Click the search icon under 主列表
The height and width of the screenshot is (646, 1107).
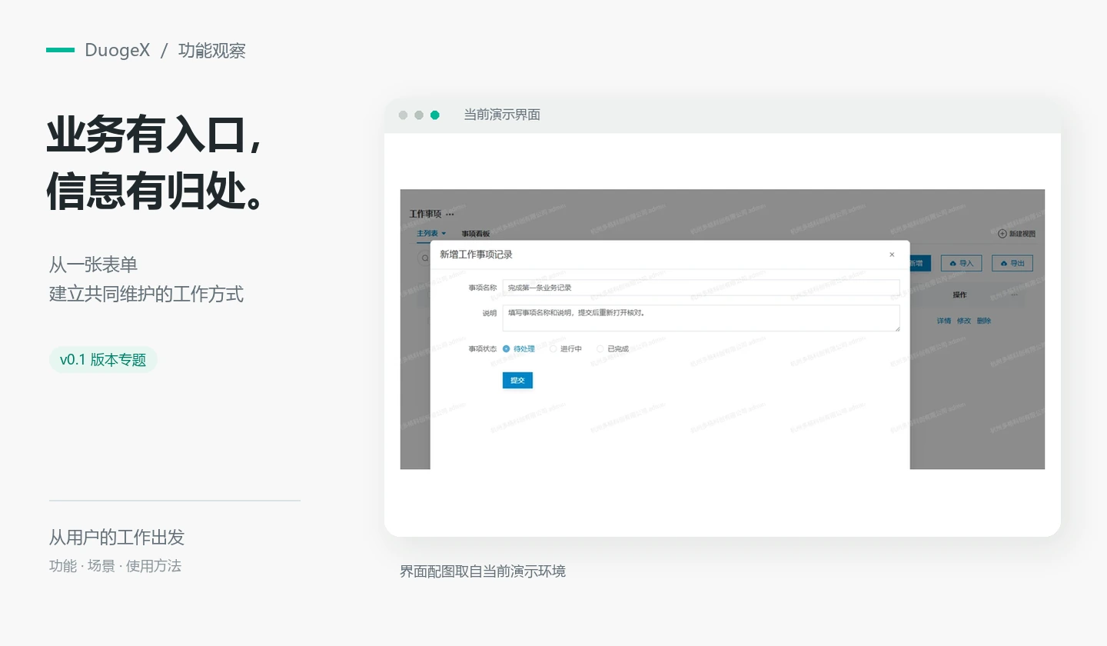424,258
